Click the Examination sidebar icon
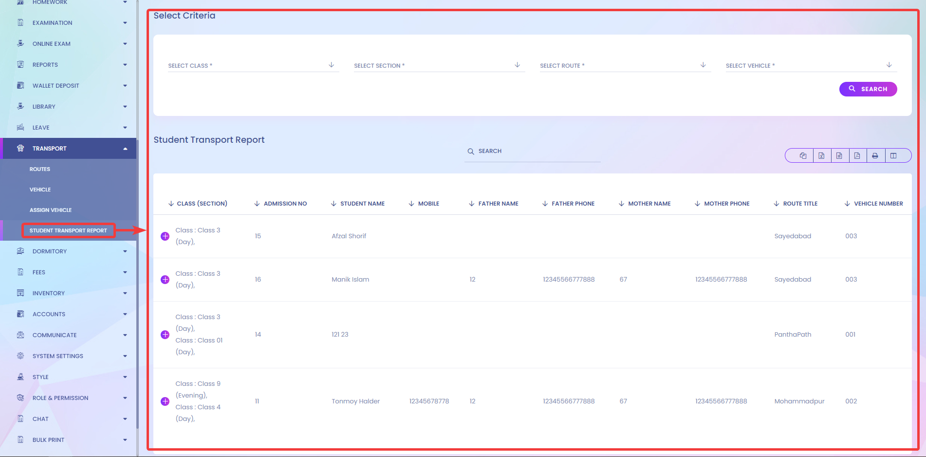 click(x=20, y=22)
